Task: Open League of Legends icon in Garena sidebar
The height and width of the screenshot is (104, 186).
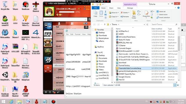Action: (48, 43)
